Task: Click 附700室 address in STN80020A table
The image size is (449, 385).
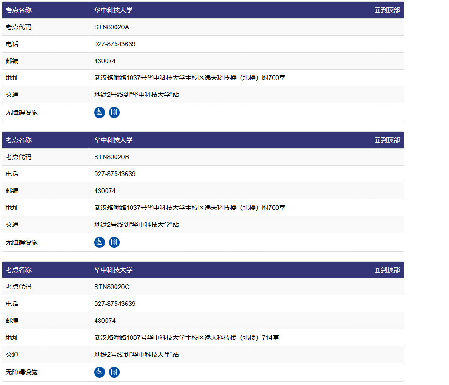Action: [190, 78]
